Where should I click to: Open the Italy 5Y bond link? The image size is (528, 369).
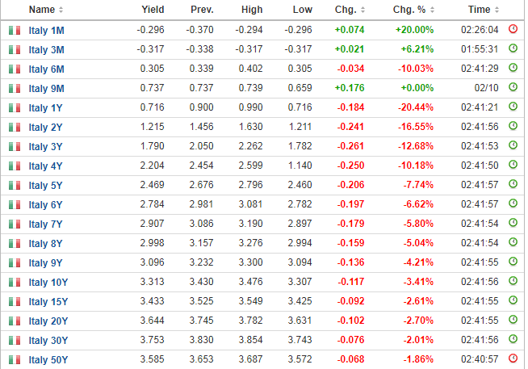45,186
